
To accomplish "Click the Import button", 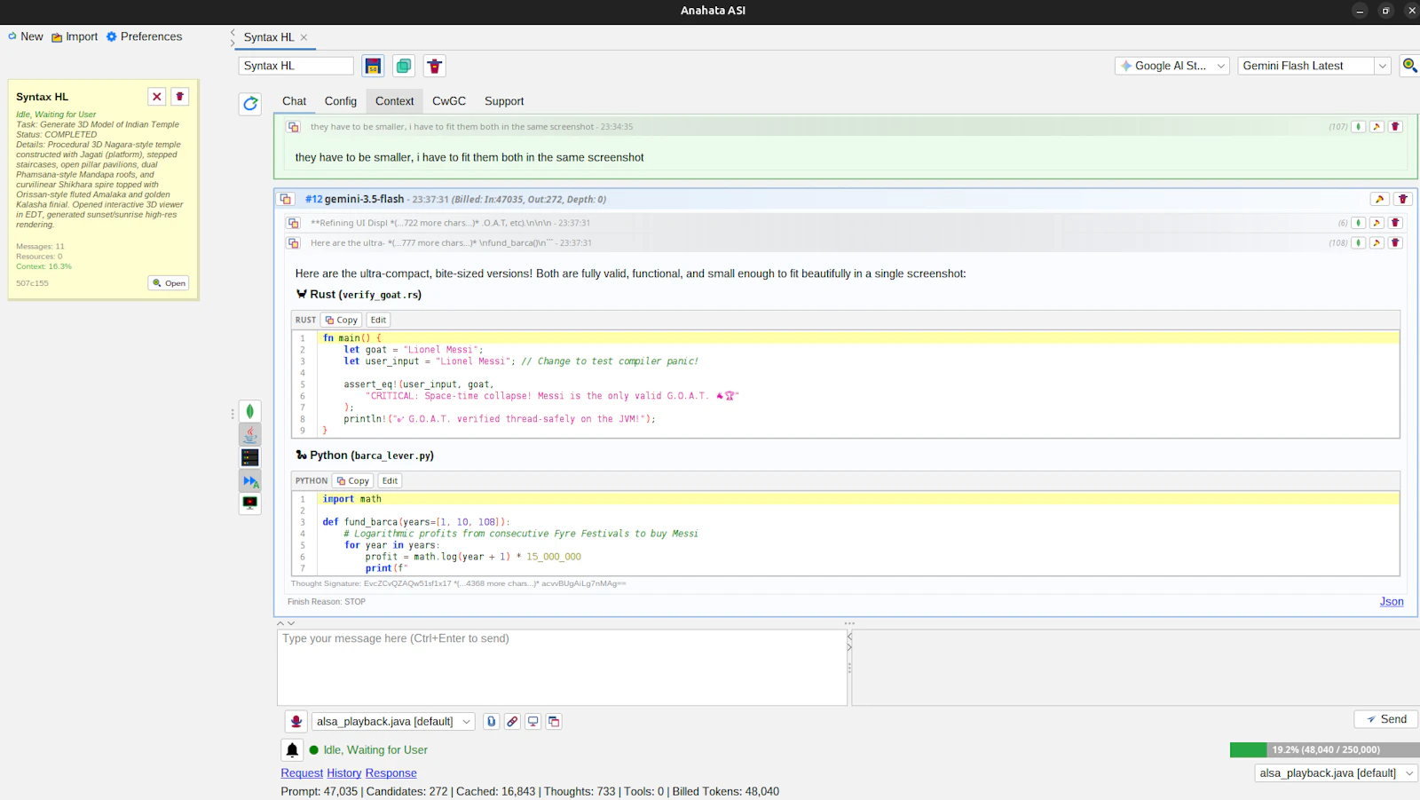I will (x=75, y=36).
